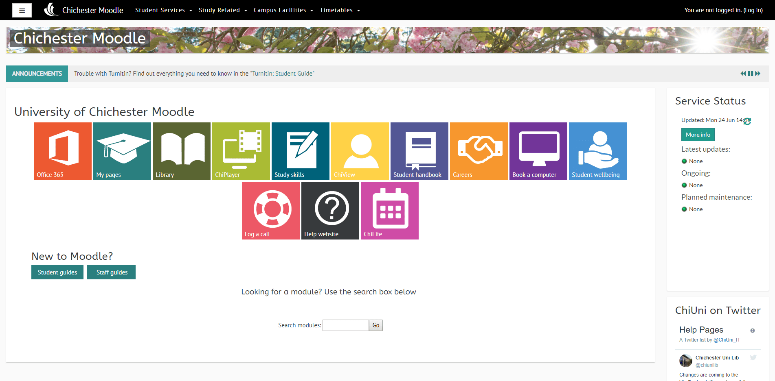Viewport: 775px width, 381px height.
Task: Click the Service Status heading
Action: click(x=711, y=101)
